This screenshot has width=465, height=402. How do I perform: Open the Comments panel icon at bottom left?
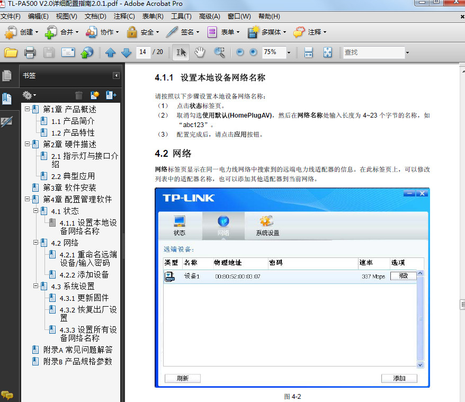8,394
